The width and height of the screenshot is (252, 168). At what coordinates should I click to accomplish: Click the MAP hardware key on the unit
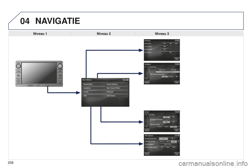60,71
